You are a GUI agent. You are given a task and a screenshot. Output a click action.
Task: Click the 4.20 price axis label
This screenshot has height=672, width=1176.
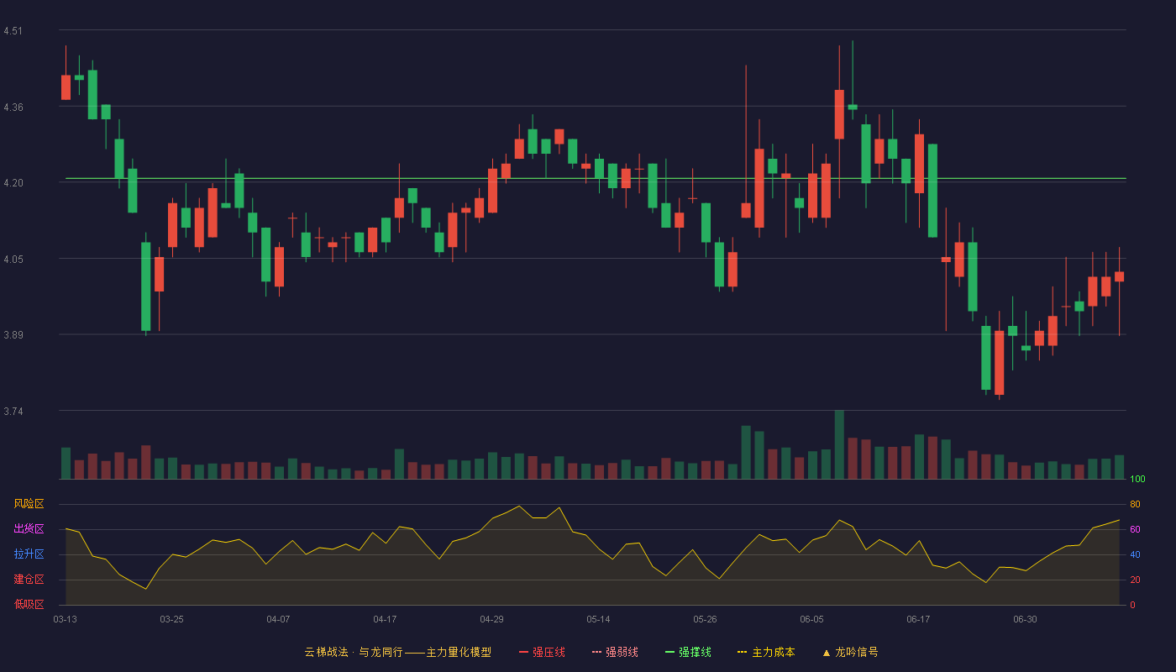coord(13,183)
